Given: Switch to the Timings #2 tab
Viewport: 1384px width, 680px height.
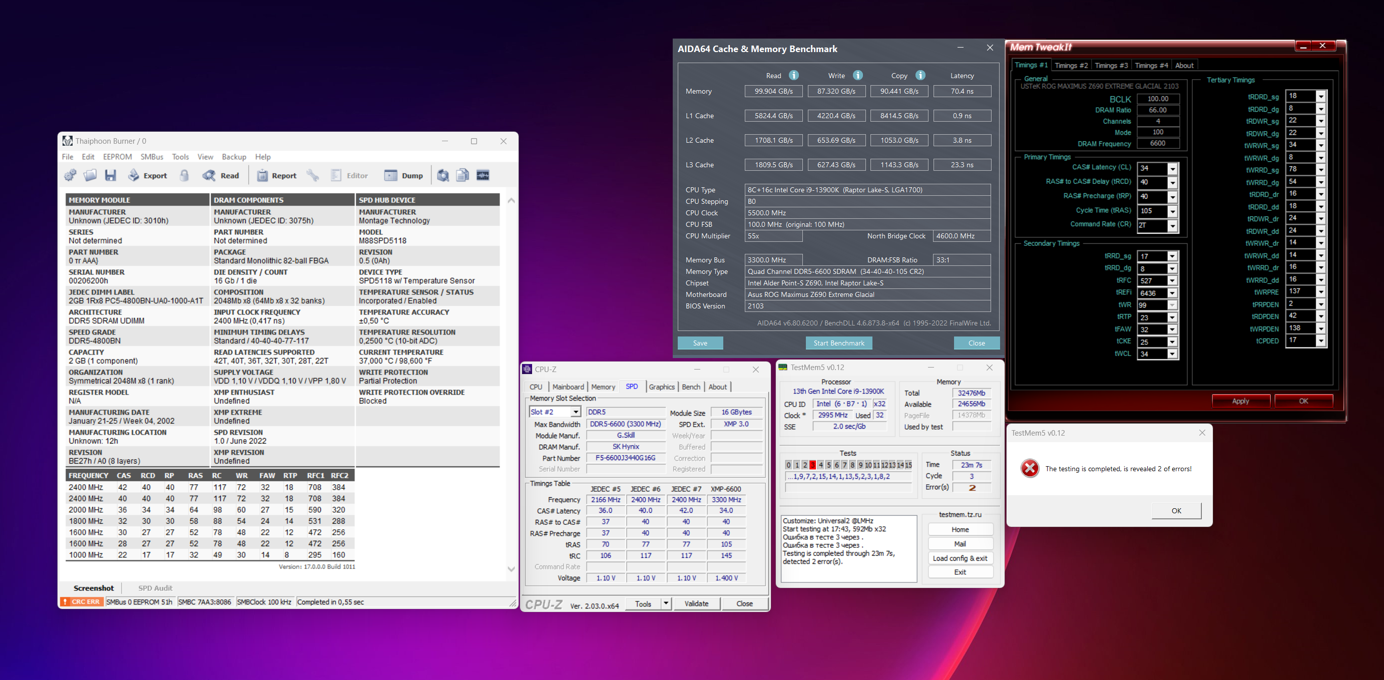Looking at the screenshot, I should click(x=1071, y=66).
